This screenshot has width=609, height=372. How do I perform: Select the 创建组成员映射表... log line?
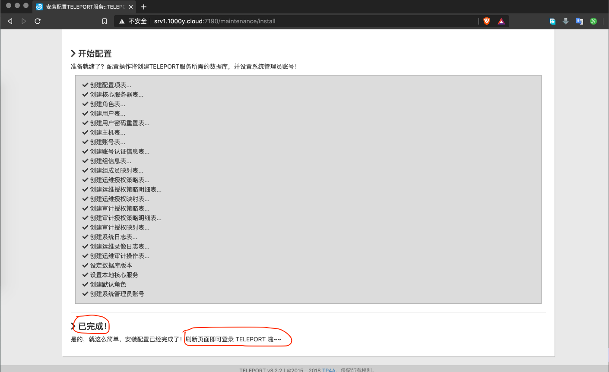point(113,170)
